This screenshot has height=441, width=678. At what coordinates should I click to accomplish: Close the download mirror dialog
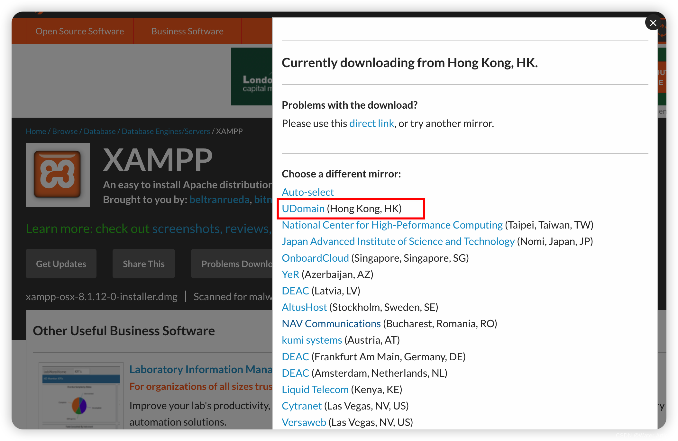[653, 22]
